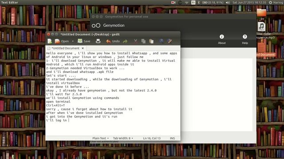Click the Nariog user name in panel
Screen dimensions: 284x159
click(279, 3)
